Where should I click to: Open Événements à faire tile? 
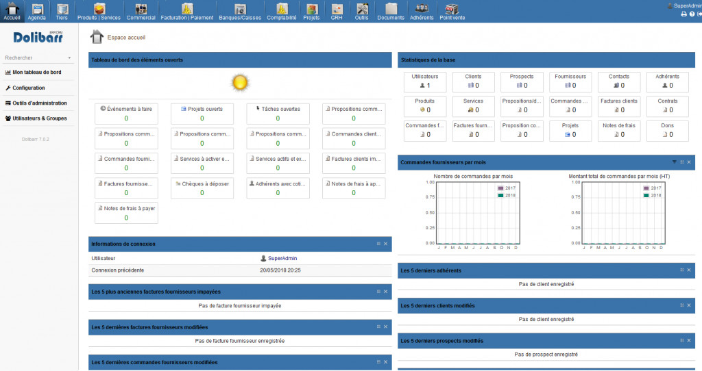pyautogui.click(x=126, y=114)
